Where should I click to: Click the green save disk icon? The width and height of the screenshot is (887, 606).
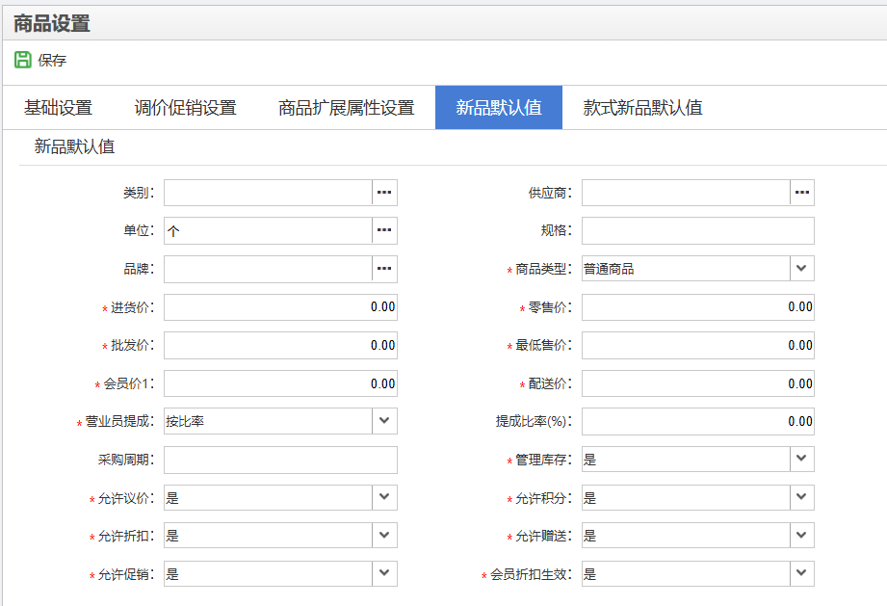coord(23,60)
